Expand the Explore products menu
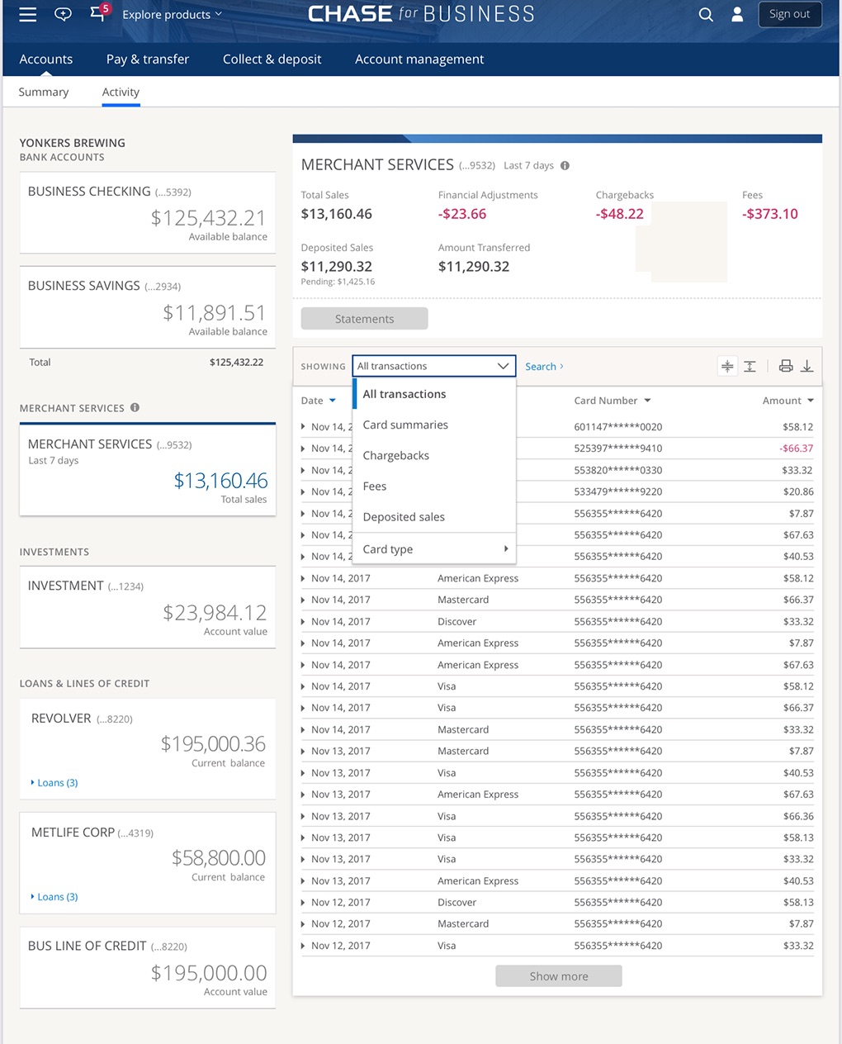842x1044 pixels. (x=172, y=14)
